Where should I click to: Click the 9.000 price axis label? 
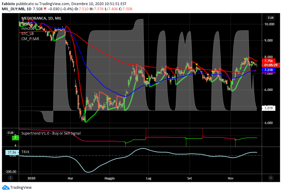click(x=268, y=41)
